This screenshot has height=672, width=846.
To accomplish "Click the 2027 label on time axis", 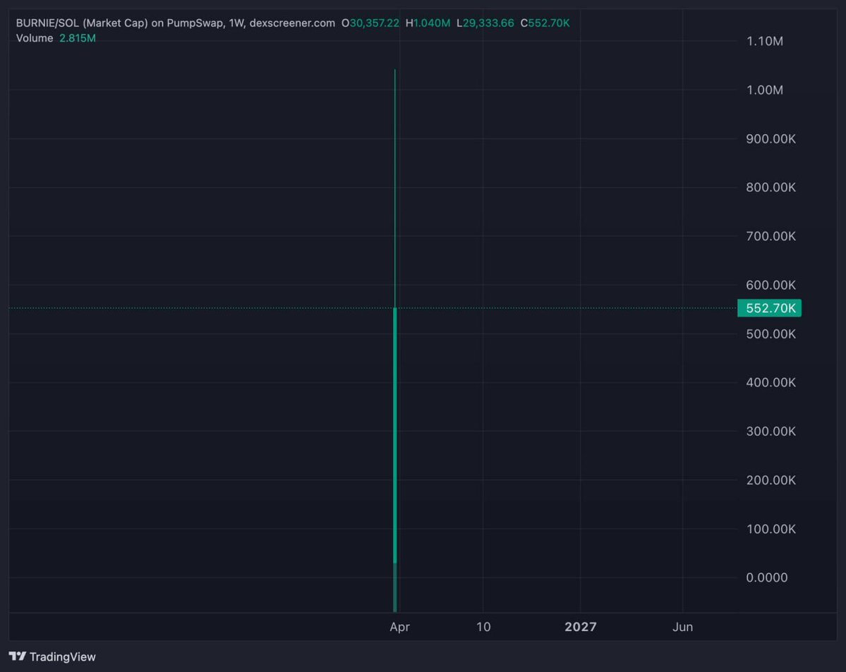I will tap(580, 627).
